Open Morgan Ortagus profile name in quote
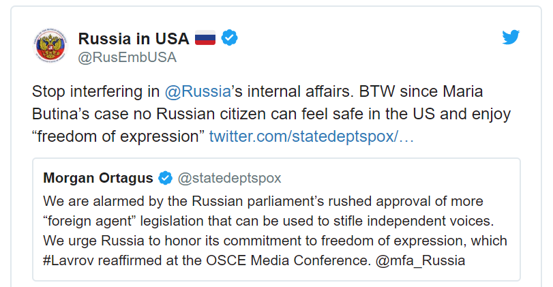This screenshot has height=287, width=553. point(98,178)
